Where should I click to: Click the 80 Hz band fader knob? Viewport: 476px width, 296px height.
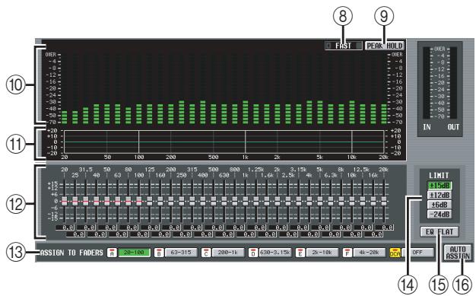point(128,201)
